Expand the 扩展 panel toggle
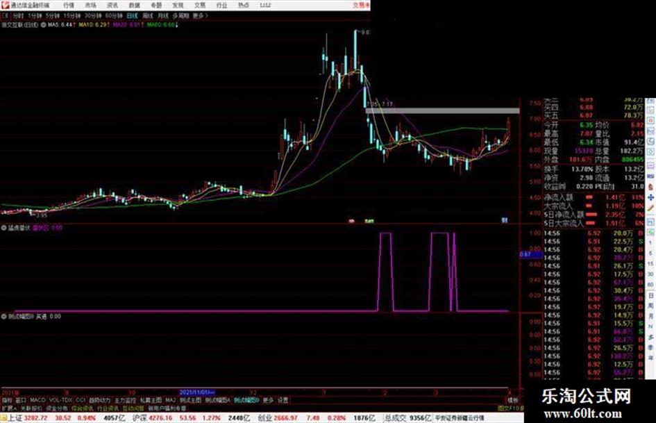 click(9, 408)
